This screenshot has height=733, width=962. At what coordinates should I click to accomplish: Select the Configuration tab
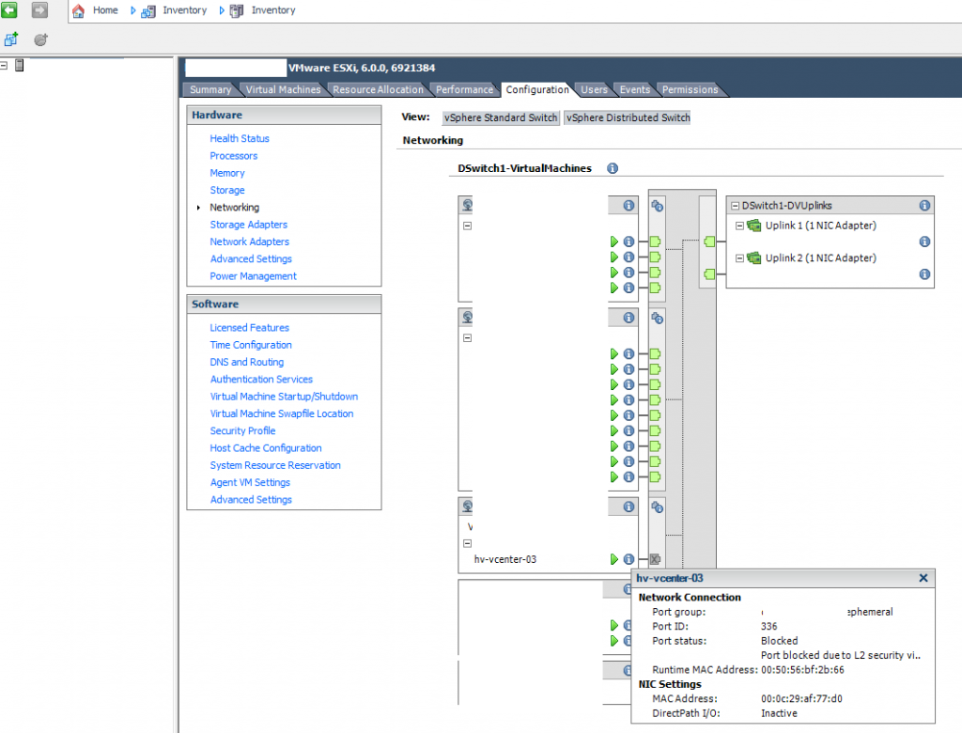tap(537, 89)
